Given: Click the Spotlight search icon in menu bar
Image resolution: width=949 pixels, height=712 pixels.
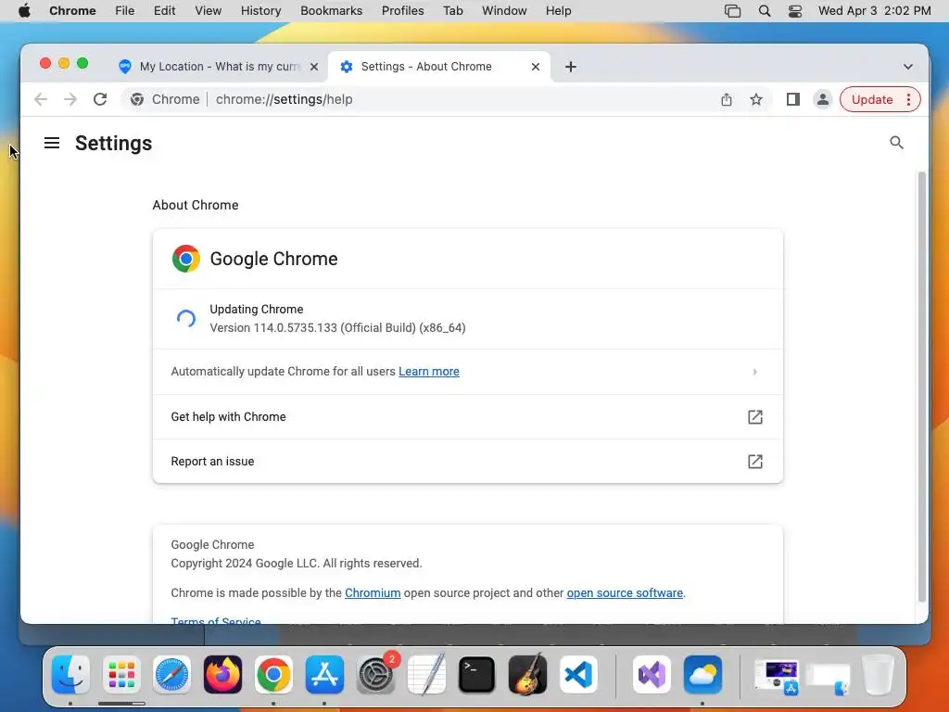Looking at the screenshot, I should (765, 11).
